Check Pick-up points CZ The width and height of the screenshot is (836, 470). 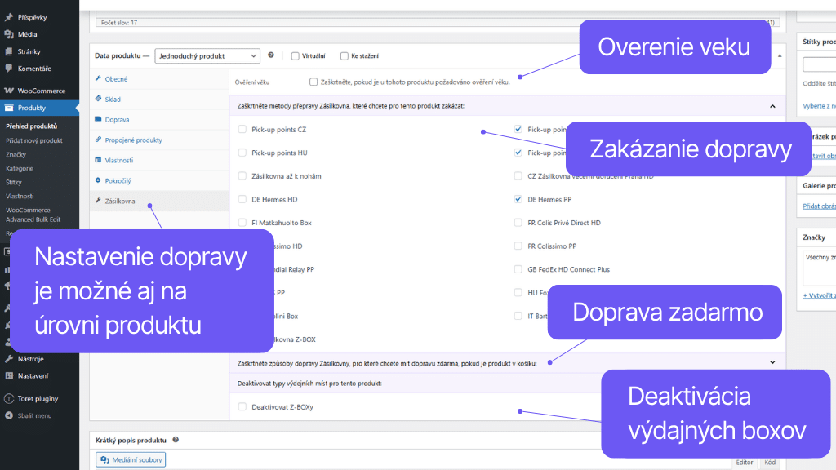coord(242,129)
